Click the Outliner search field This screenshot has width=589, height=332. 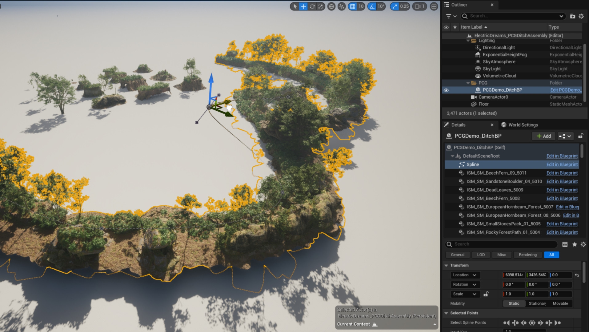512,16
